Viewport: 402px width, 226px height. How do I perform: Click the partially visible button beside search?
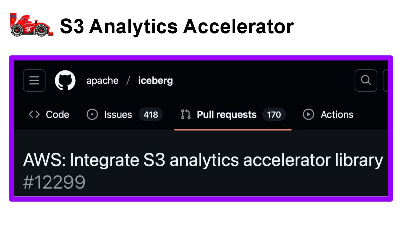click(386, 81)
